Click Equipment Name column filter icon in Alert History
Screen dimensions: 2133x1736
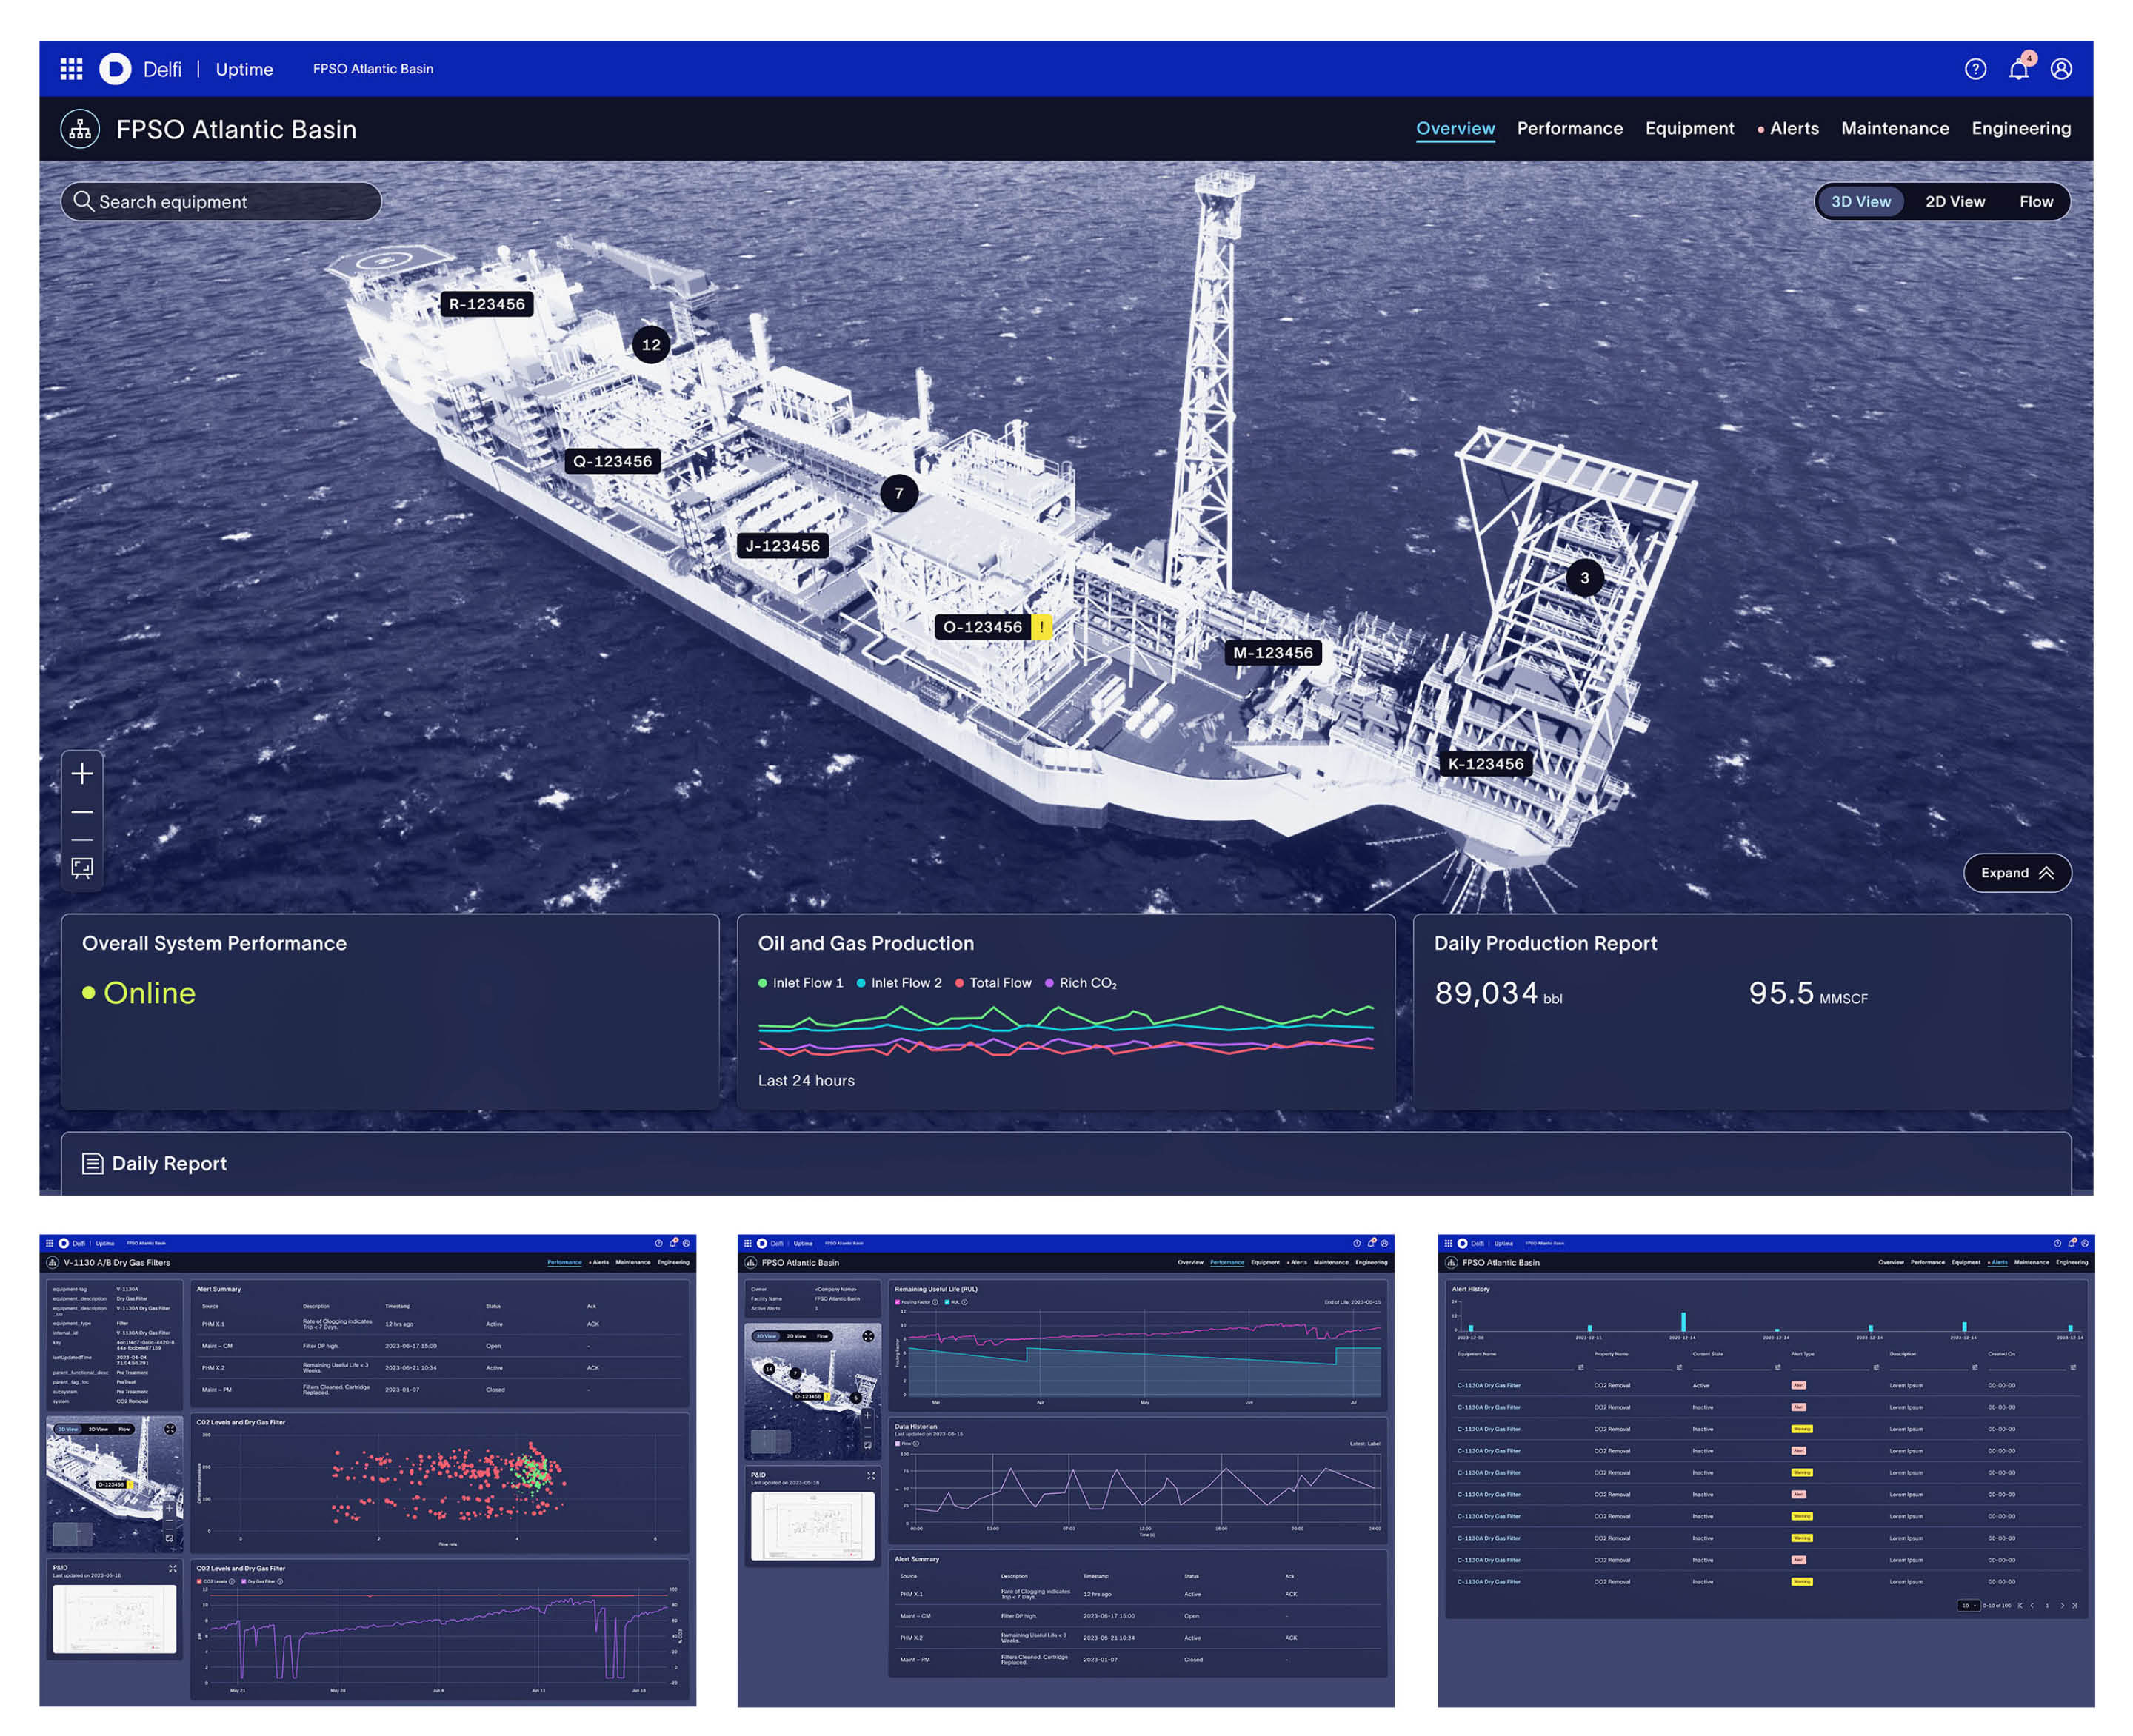[x=1580, y=1367]
